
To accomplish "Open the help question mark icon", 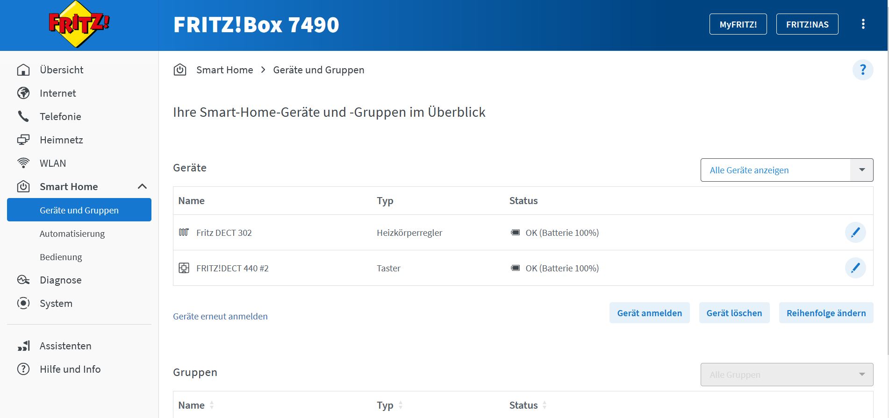I will (862, 70).
